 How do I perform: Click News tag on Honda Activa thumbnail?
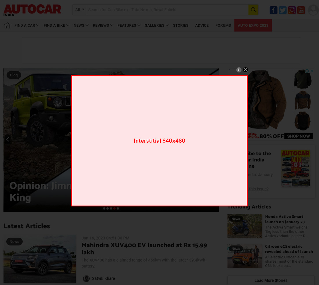click(236, 219)
